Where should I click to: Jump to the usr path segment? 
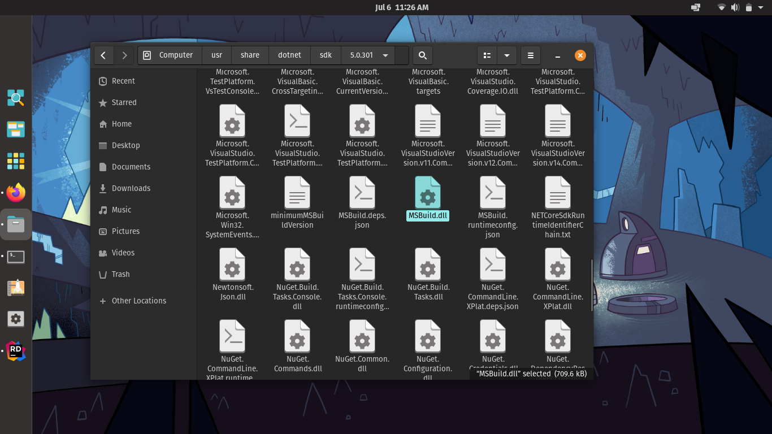[x=216, y=55]
